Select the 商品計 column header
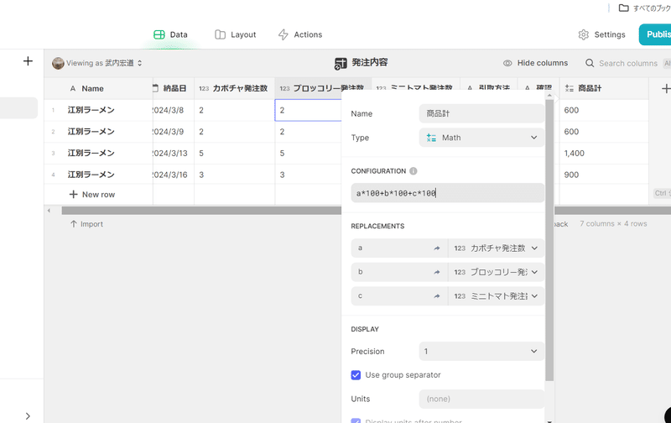The height and width of the screenshot is (423, 671). coord(604,89)
